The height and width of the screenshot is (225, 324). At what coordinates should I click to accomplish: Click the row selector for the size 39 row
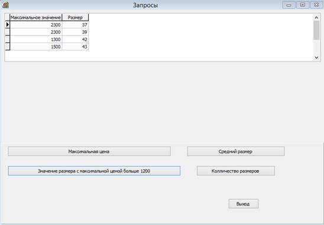(8, 32)
